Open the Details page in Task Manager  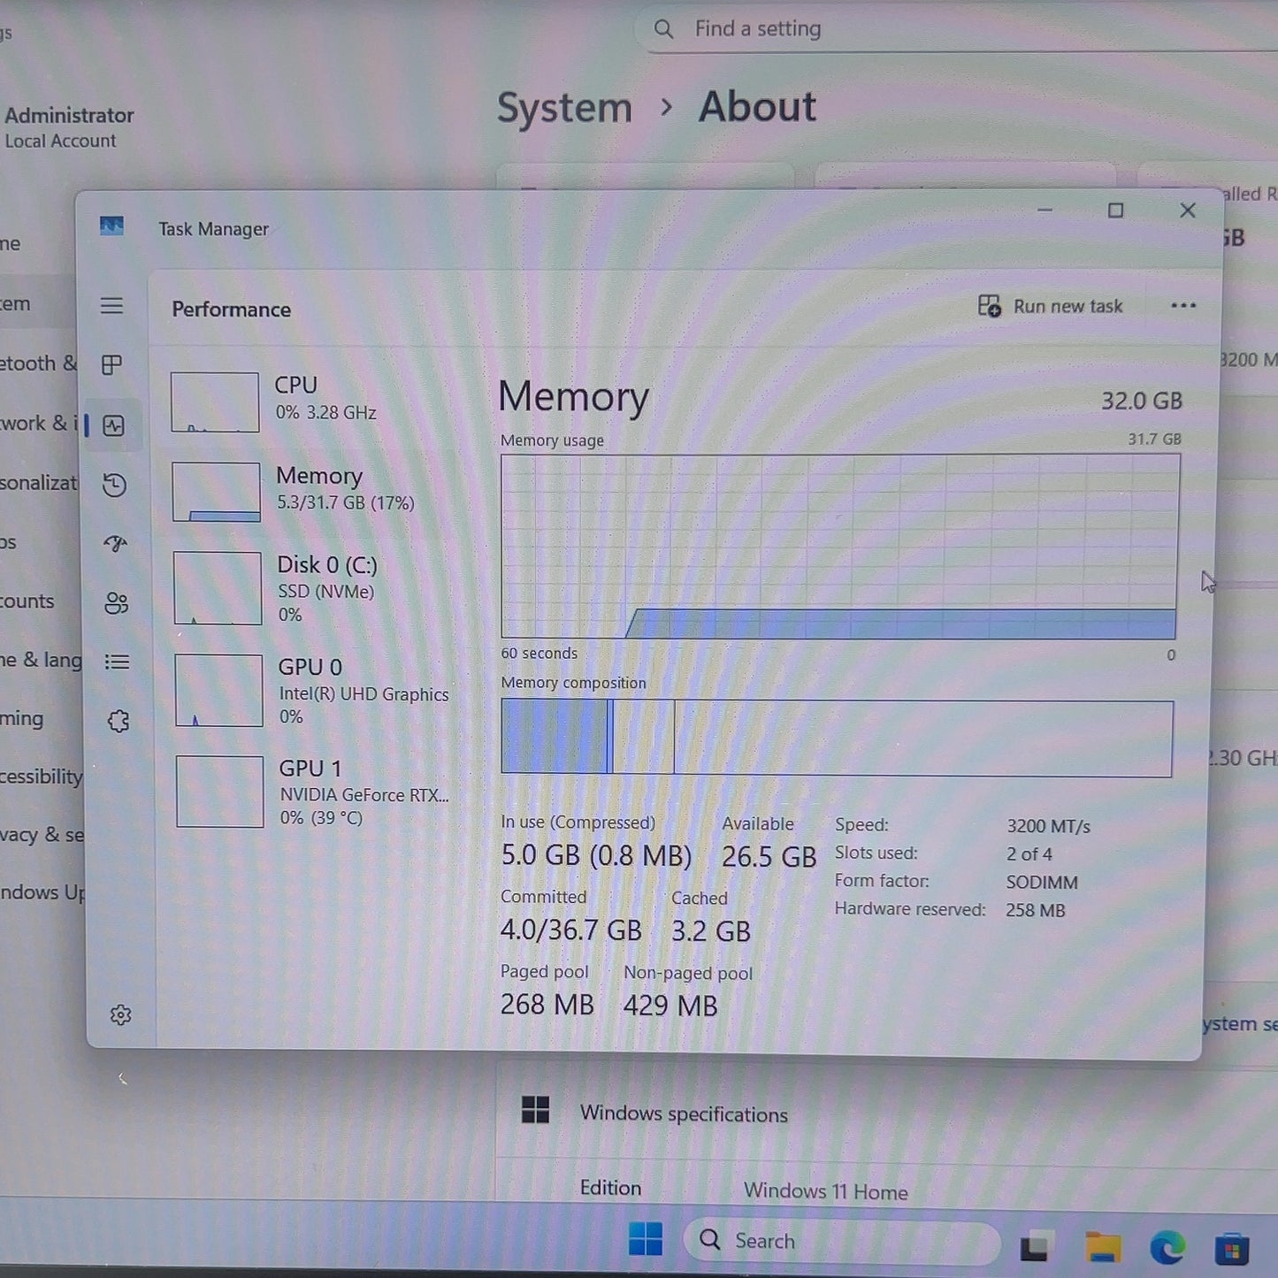coord(117,662)
